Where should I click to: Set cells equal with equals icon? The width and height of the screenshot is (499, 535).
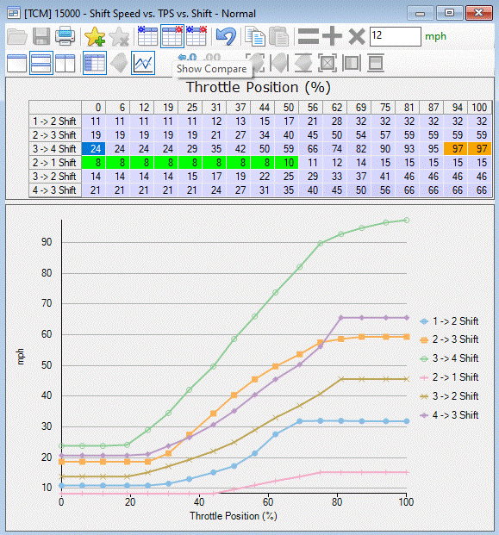tap(309, 36)
